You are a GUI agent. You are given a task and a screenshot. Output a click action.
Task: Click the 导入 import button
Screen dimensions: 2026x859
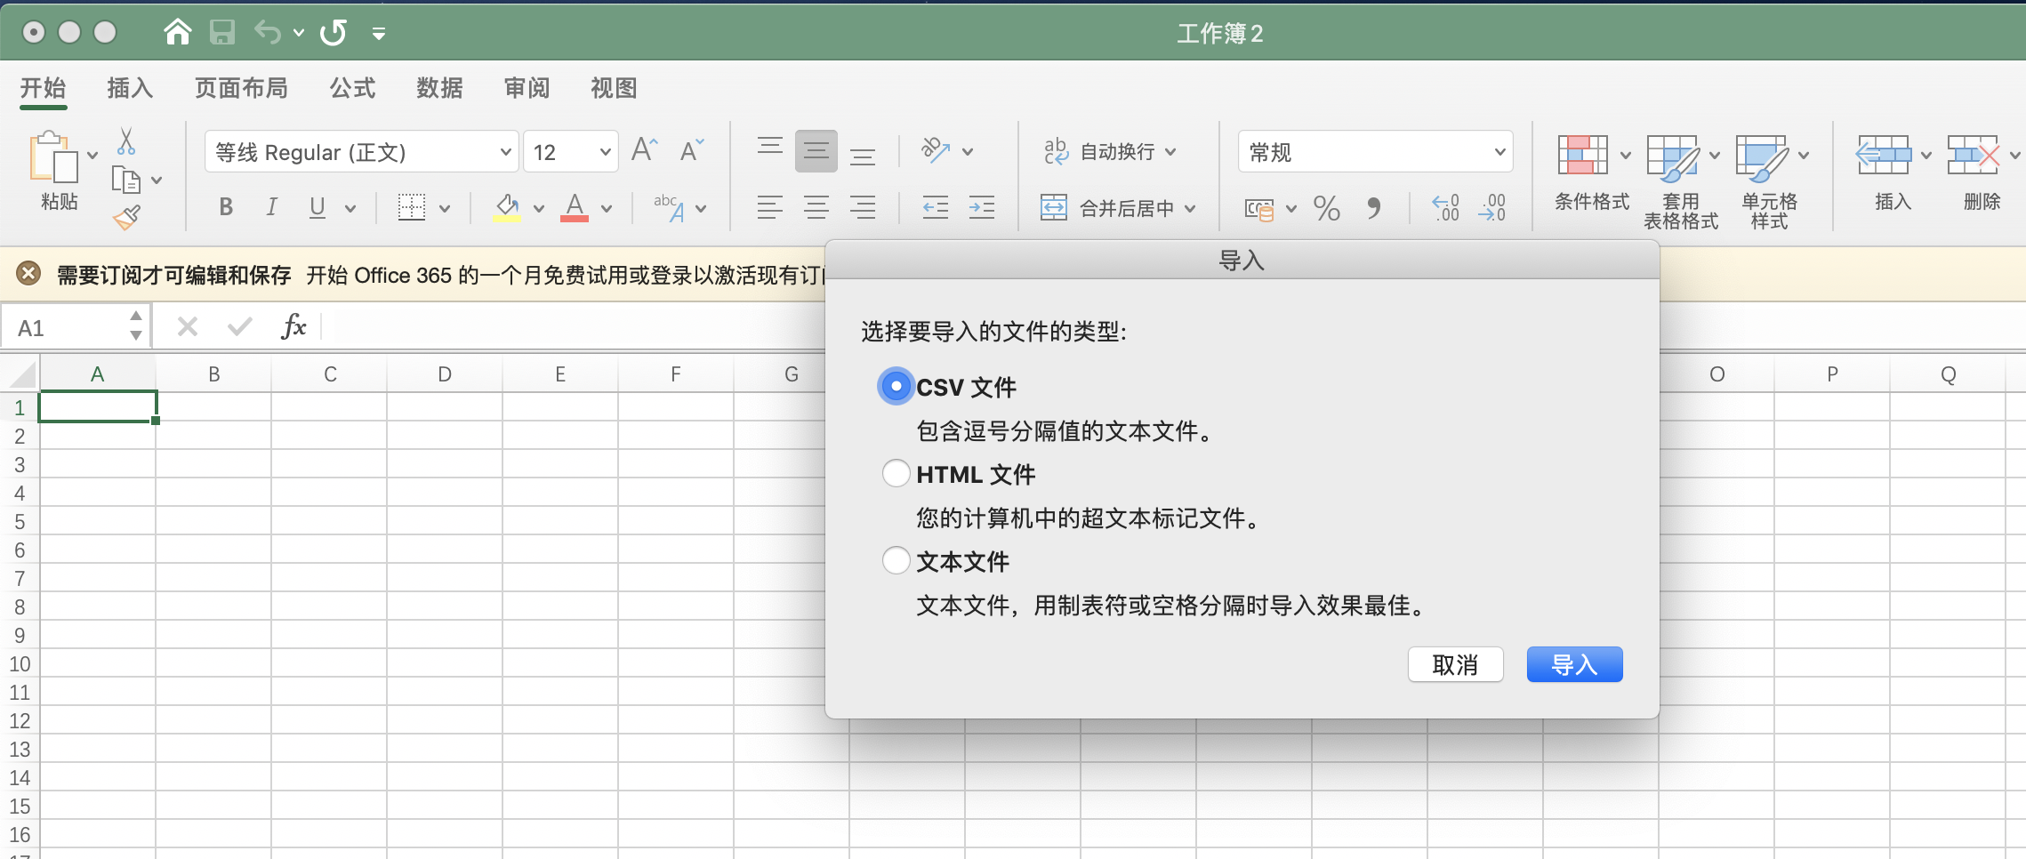(1572, 664)
